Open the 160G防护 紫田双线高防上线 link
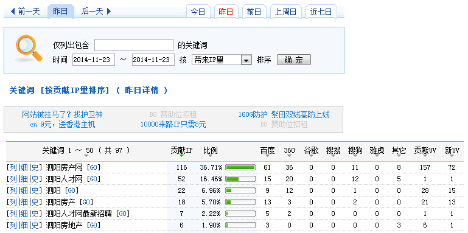This screenshot has width=468, height=233. pos(284,114)
